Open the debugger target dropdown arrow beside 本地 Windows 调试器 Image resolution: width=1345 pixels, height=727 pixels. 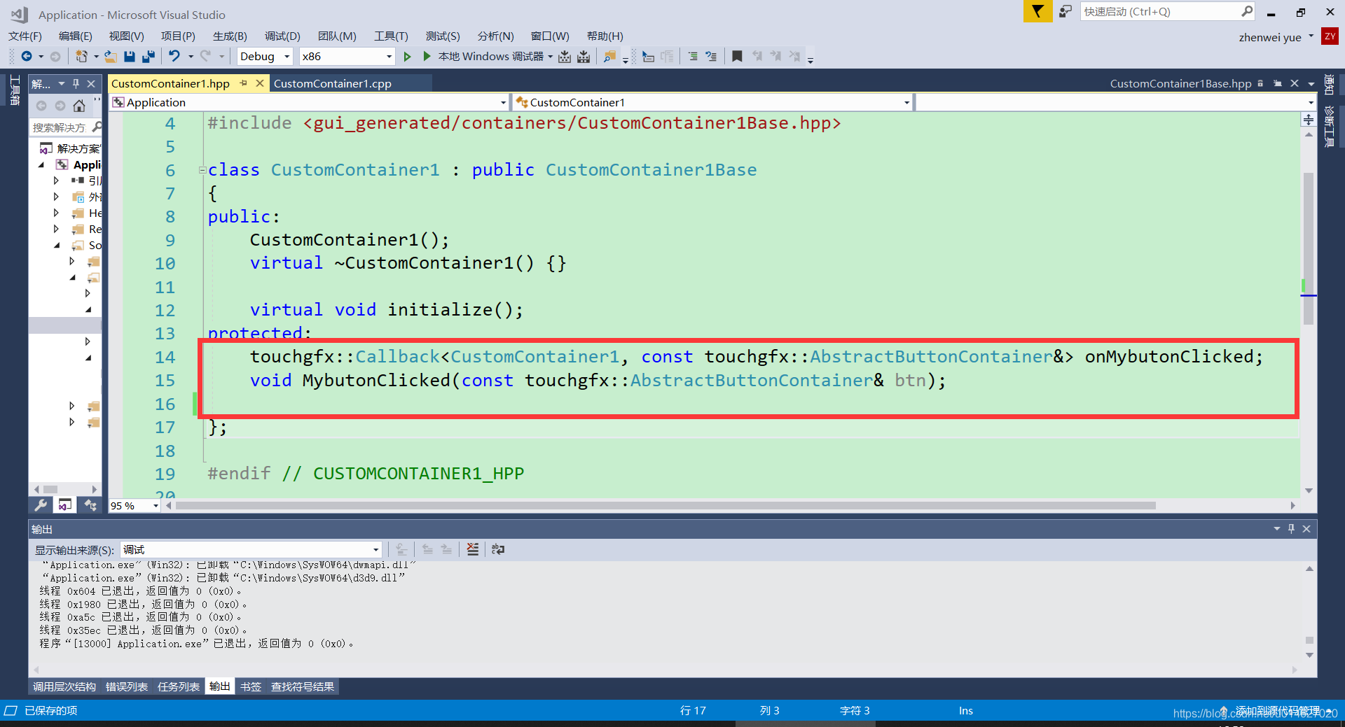click(550, 56)
